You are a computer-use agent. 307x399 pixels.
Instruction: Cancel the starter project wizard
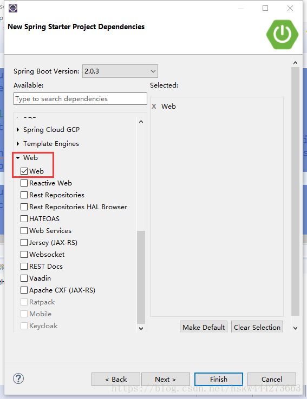coord(272,379)
